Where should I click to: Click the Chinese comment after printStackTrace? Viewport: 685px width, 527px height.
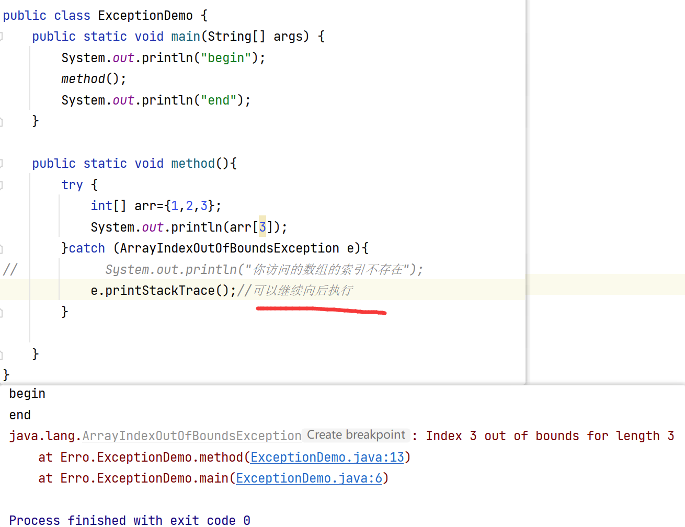(x=295, y=291)
